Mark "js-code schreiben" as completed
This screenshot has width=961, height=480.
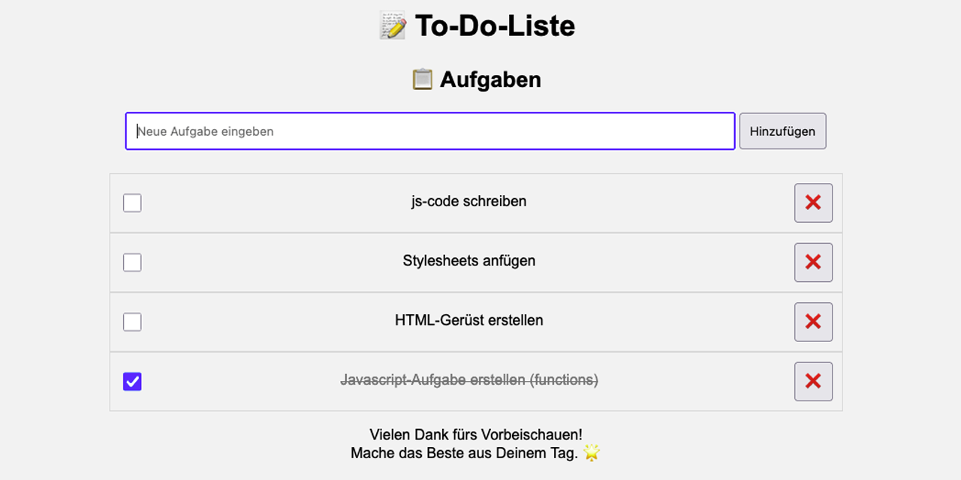click(132, 202)
